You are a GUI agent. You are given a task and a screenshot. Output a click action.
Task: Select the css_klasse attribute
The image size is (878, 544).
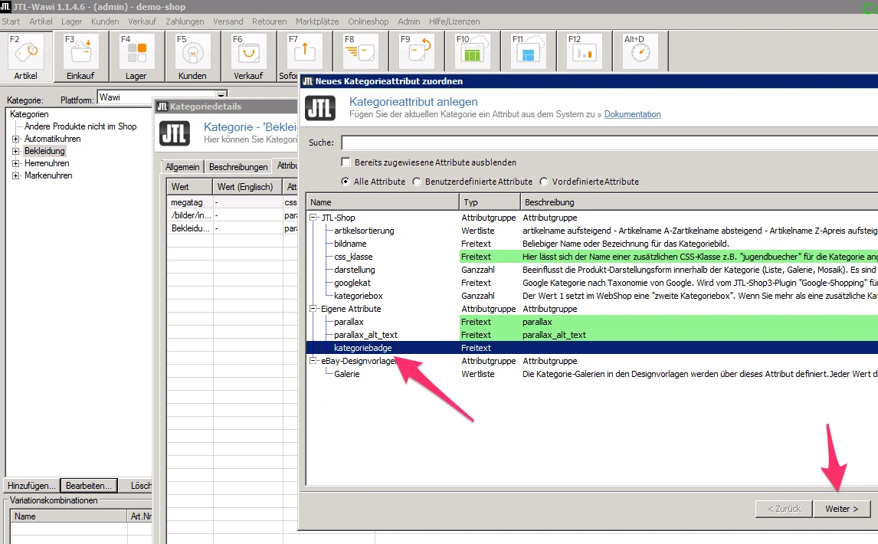coord(352,257)
